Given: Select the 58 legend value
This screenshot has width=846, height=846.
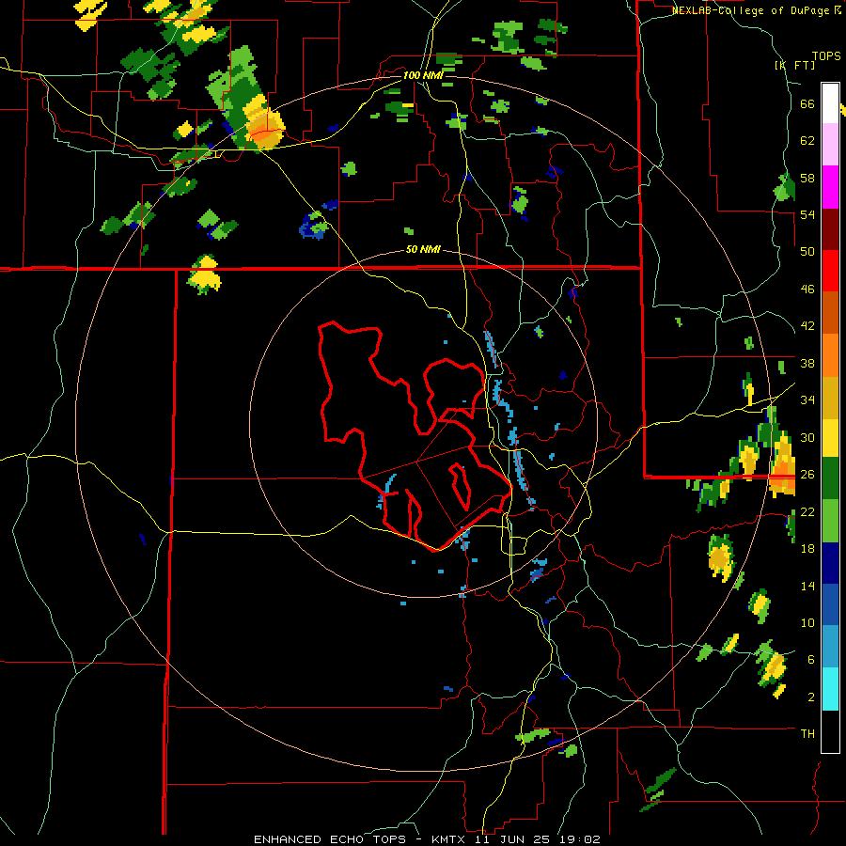Looking at the screenshot, I should click(x=807, y=178).
